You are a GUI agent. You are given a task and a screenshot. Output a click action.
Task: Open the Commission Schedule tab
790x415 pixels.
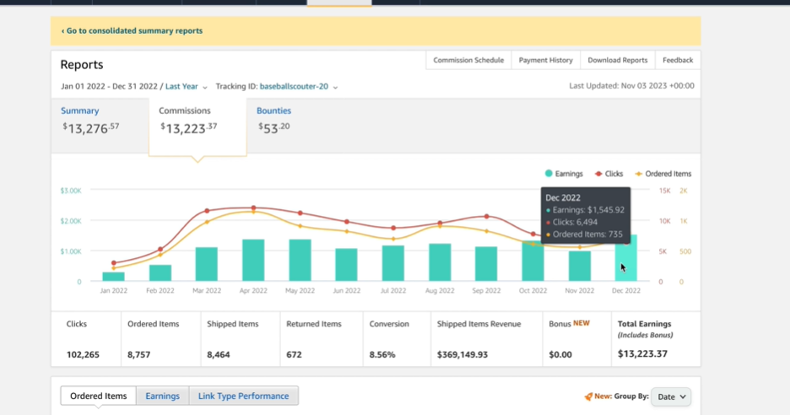point(468,60)
